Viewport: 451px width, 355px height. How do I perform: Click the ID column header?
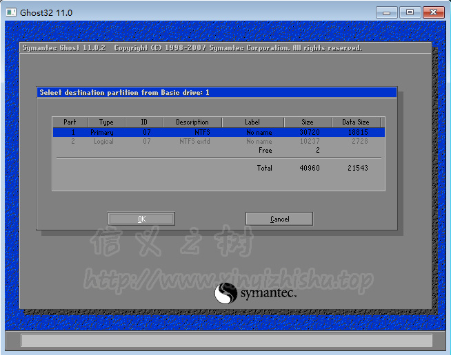click(145, 122)
